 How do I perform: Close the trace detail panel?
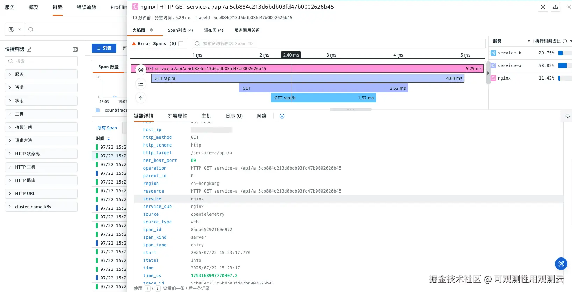[x=569, y=7]
